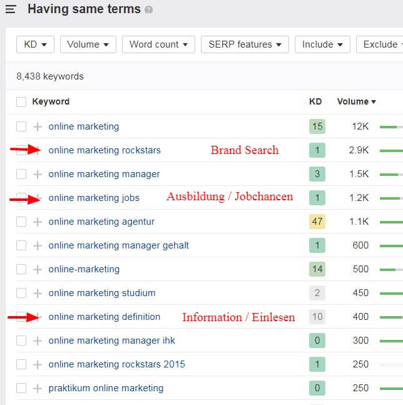The height and width of the screenshot is (405, 403).
Task: Open the 'online marketing jobs' keyword link
Action: click(x=94, y=198)
